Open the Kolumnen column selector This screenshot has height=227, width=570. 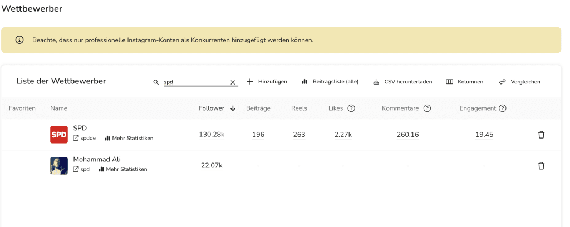[464, 82]
